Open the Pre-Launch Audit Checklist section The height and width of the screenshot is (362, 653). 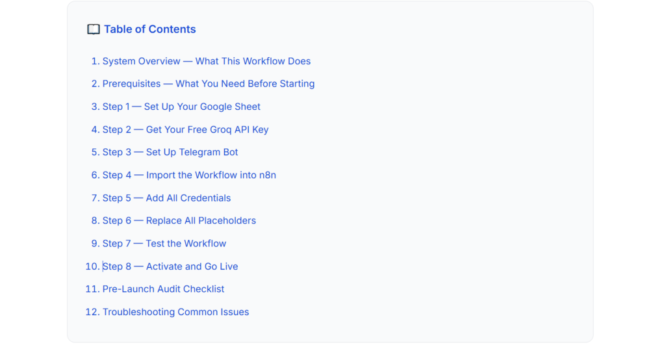tap(163, 289)
